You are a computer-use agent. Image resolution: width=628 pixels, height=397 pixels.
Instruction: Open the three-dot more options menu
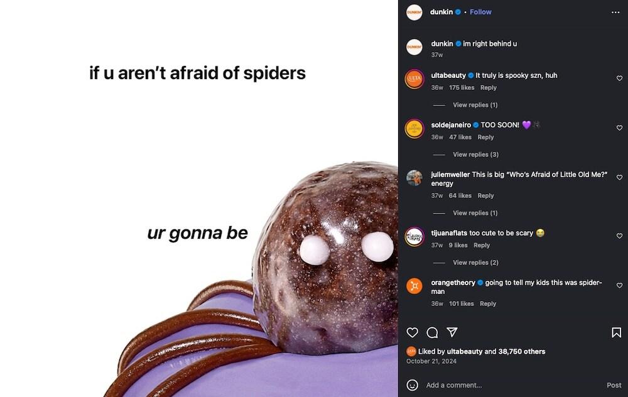point(615,13)
